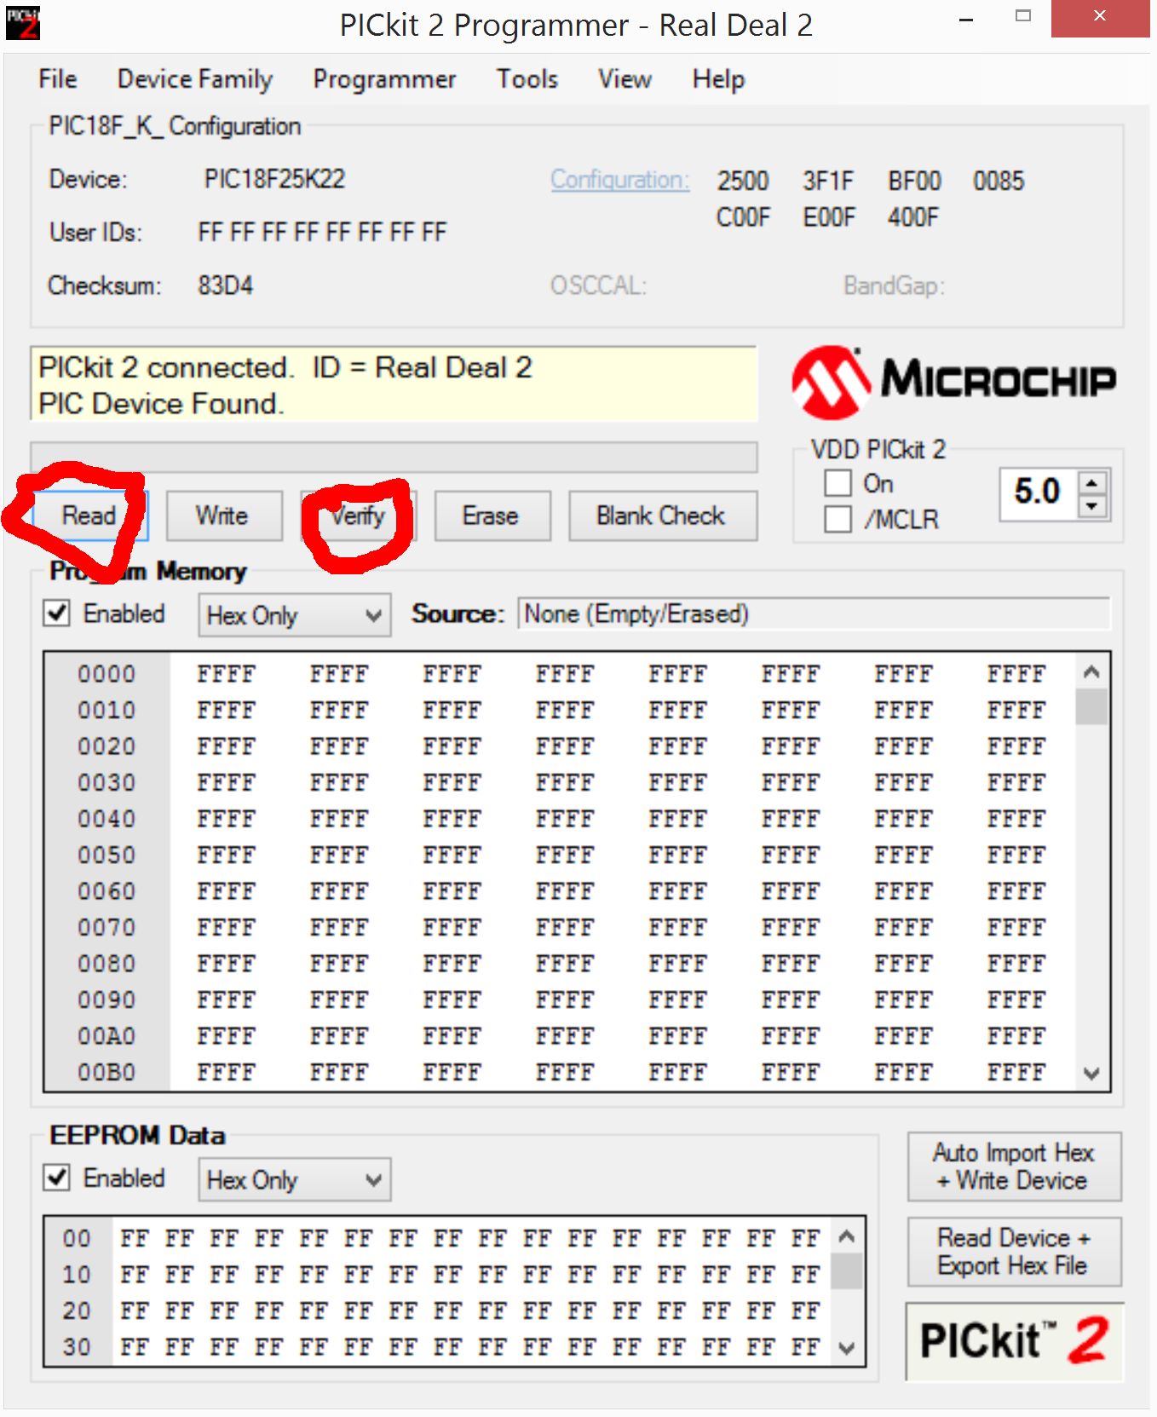Enable the VDD PICkit 2 On checkbox
This screenshot has width=1157, height=1417.
838,483
